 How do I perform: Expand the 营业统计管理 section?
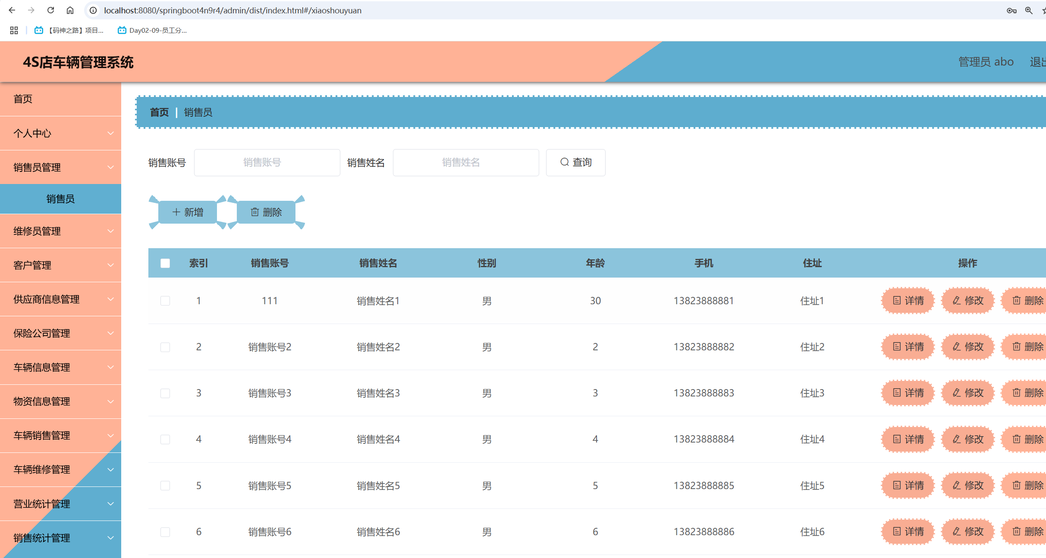point(60,503)
